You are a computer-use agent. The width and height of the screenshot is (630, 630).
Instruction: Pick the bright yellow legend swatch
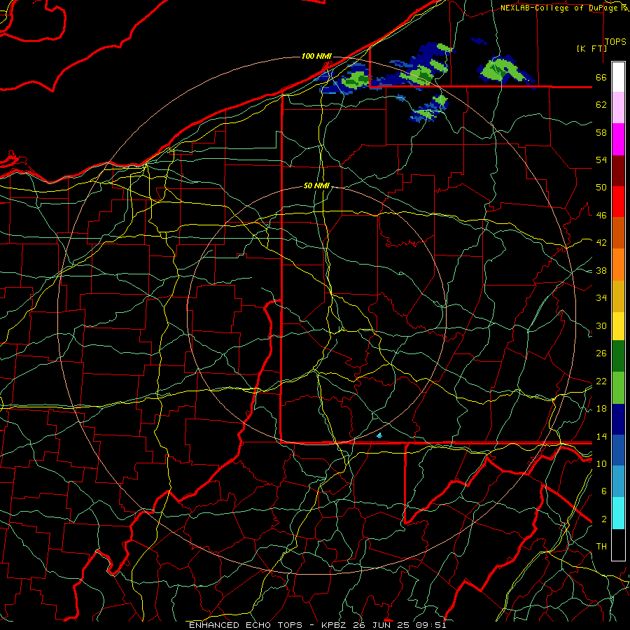pyautogui.click(x=618, y=326)
